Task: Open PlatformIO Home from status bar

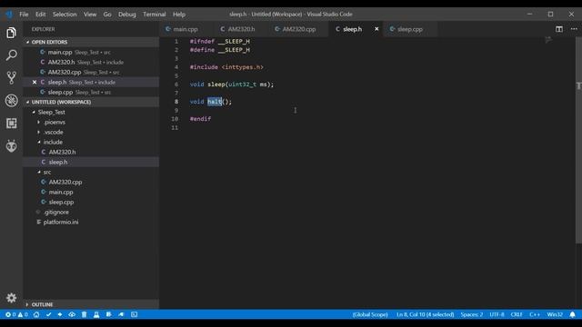Action: (36, 314)
